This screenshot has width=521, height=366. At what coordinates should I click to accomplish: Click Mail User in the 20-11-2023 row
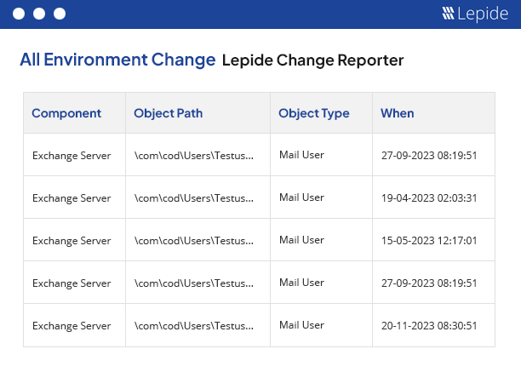coord(301,325)
